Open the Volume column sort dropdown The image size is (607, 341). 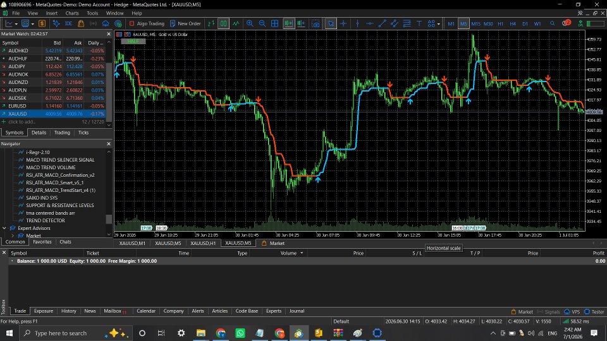[302, 253]
